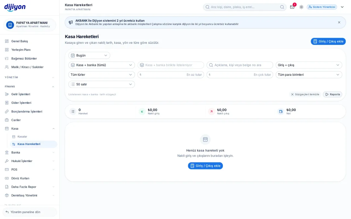
Task: Click the Nakit giriş green arrow icon
Action: point(142,111)
